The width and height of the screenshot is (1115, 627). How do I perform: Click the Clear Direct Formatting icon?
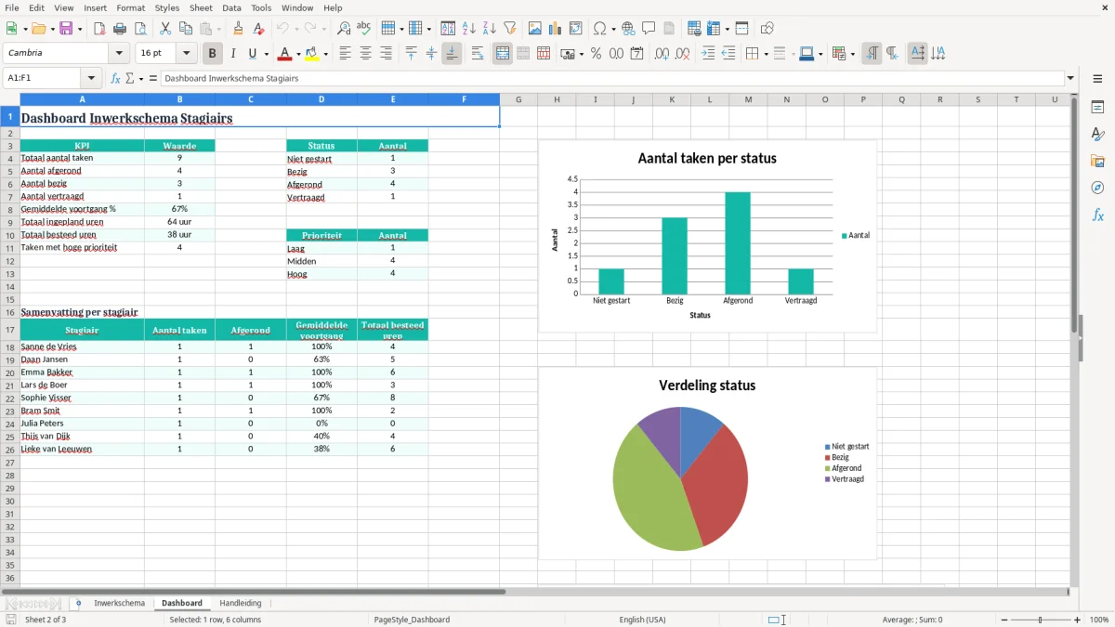click(x=259, y=29)
